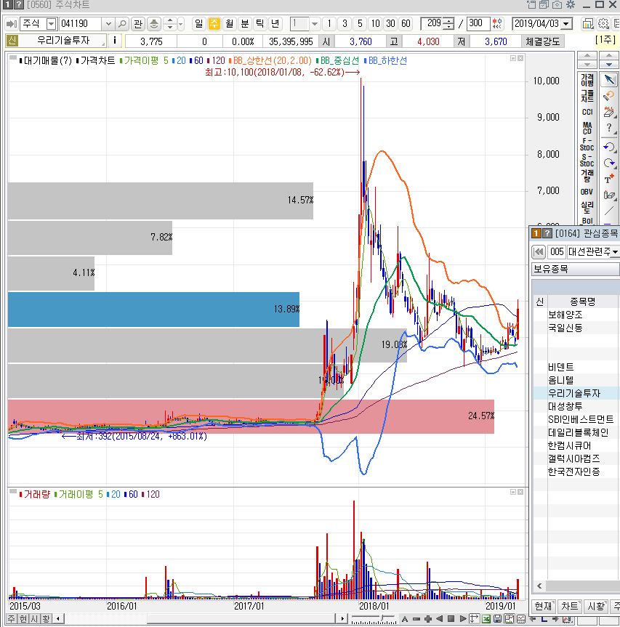Open the 대선관련주 group dropdown
This screenshot has width=620, height=627.
[x=615, y=252]
